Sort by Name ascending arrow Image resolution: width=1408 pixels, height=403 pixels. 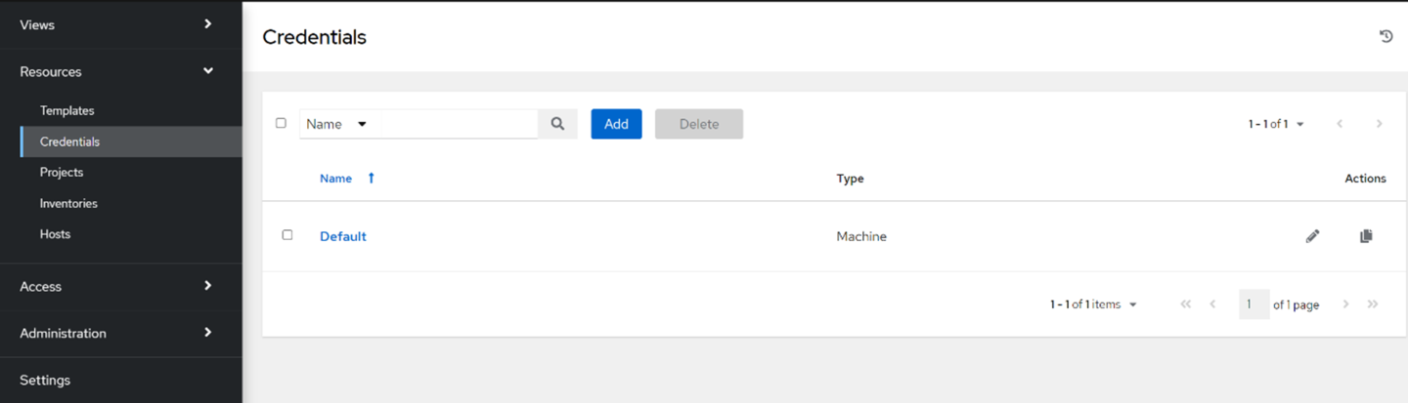372,179
